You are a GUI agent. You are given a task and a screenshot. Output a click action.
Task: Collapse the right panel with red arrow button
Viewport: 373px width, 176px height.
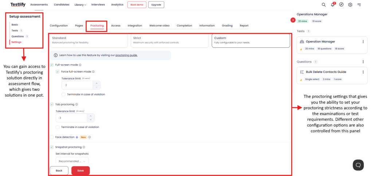(293, 20)
